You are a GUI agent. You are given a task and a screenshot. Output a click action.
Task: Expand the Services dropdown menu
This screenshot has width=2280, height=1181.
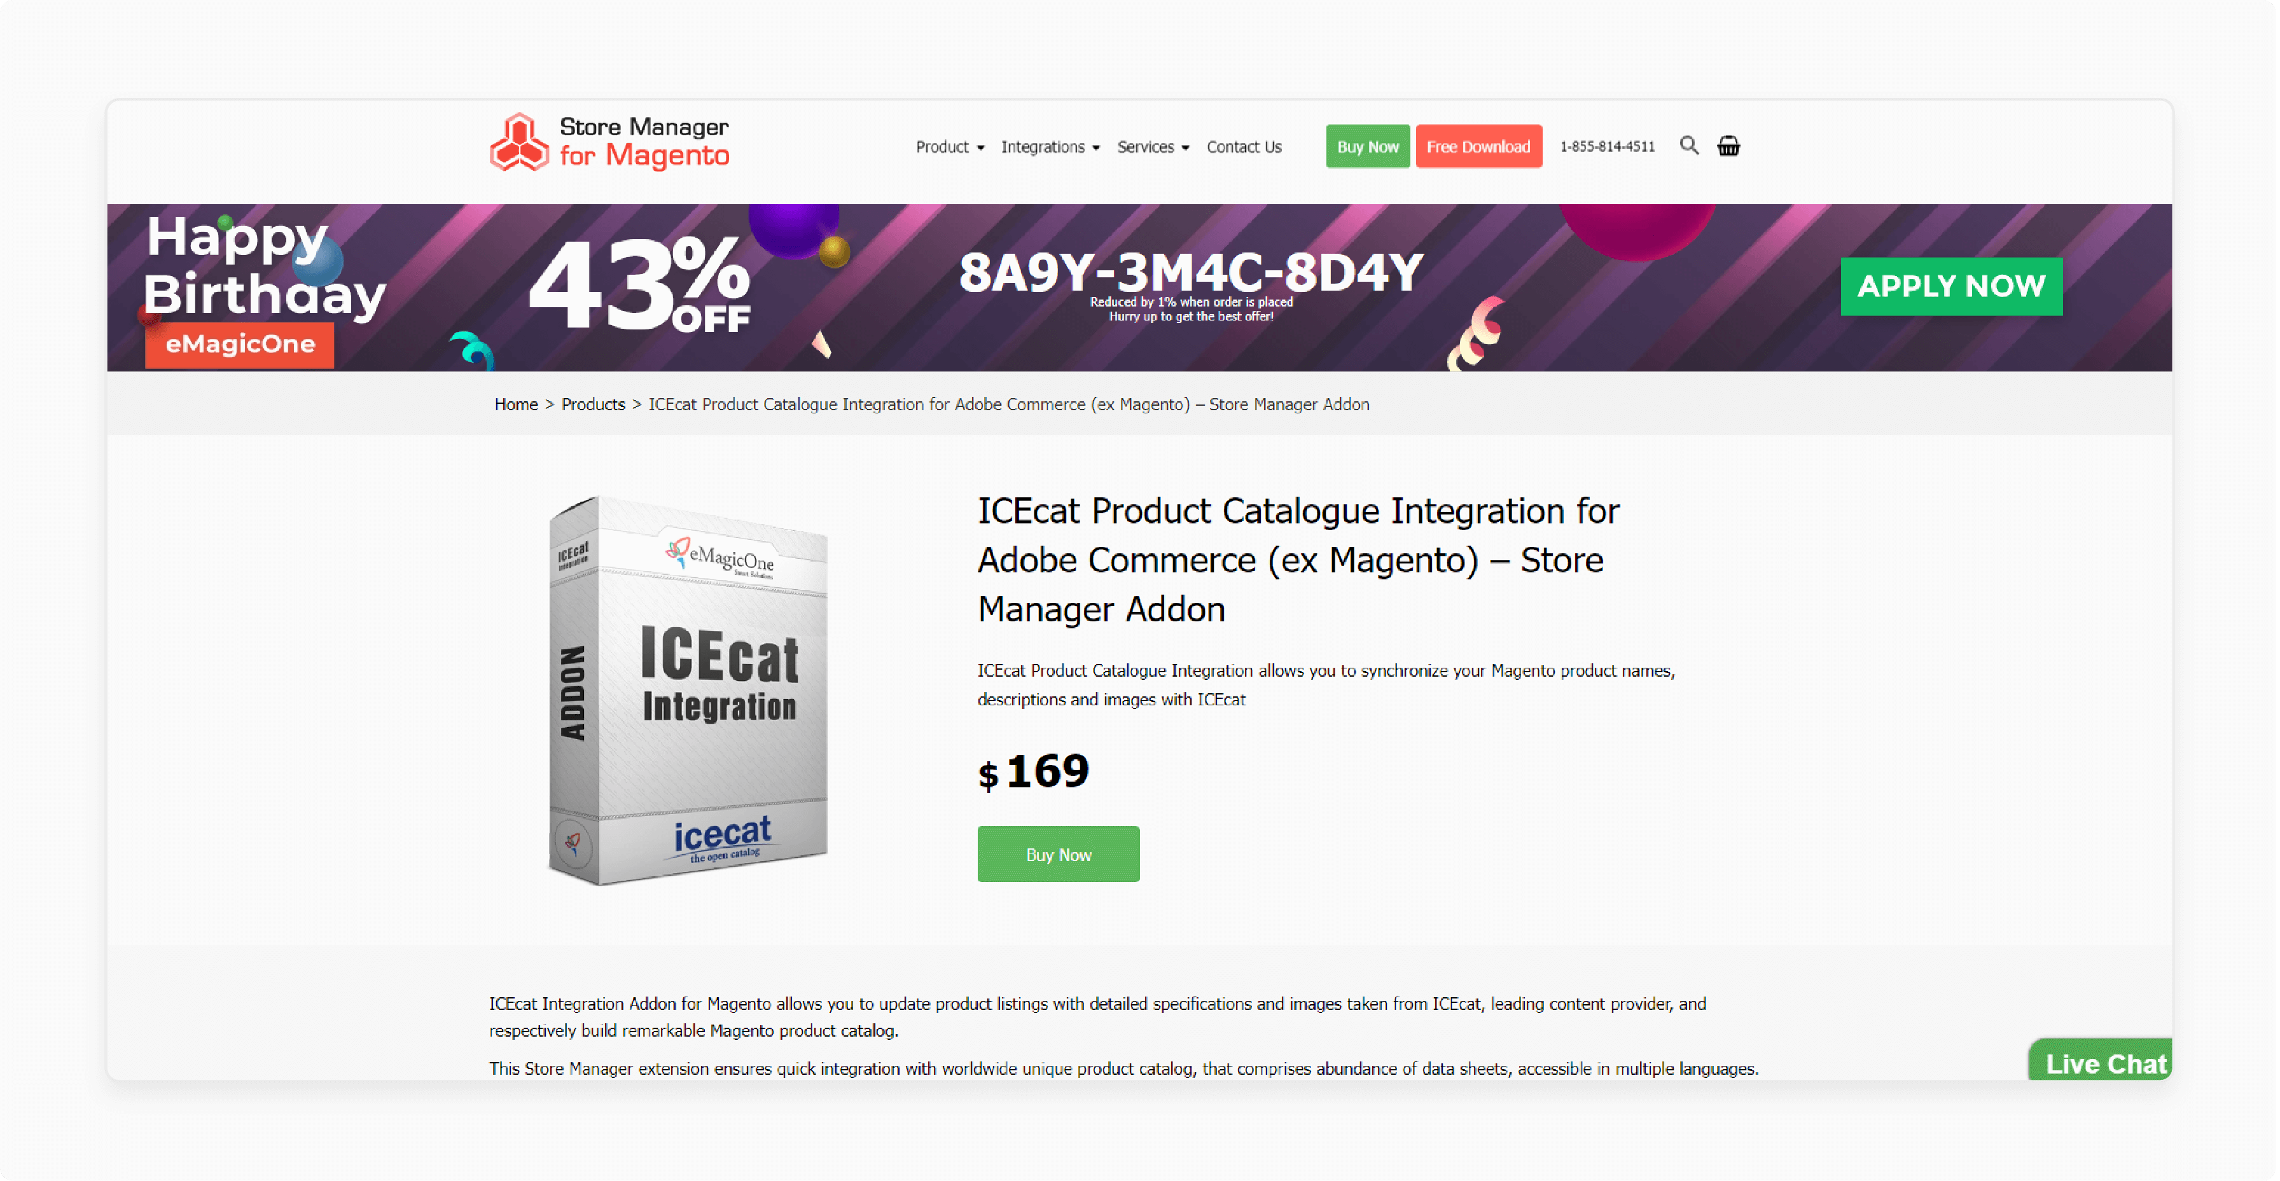(1152, 146)
